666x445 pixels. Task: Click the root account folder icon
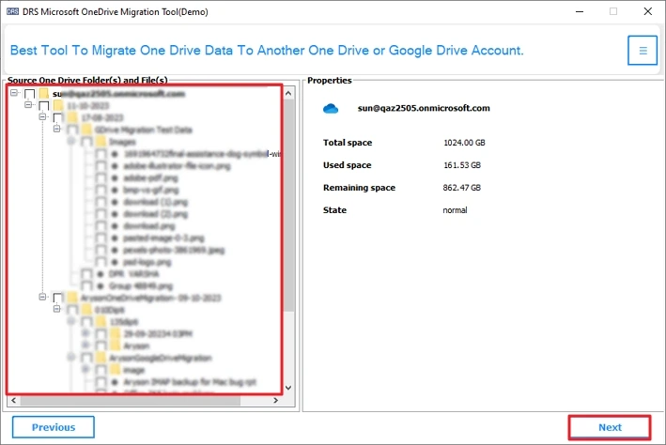pos(44,94)
